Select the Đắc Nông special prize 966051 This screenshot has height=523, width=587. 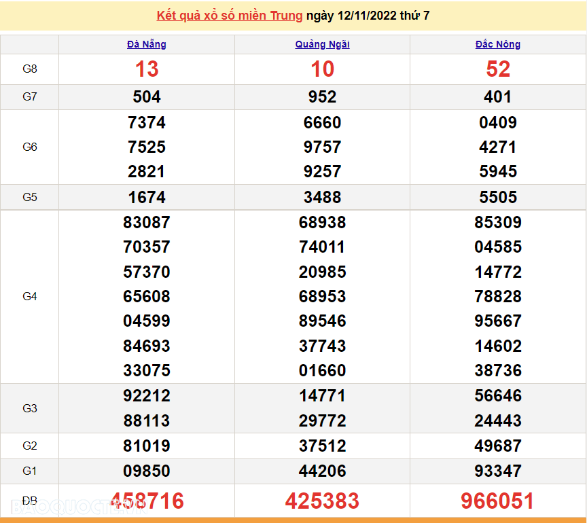498,501
